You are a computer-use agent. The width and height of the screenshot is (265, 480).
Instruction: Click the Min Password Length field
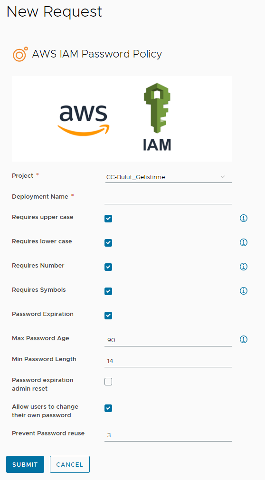[168, 361]
